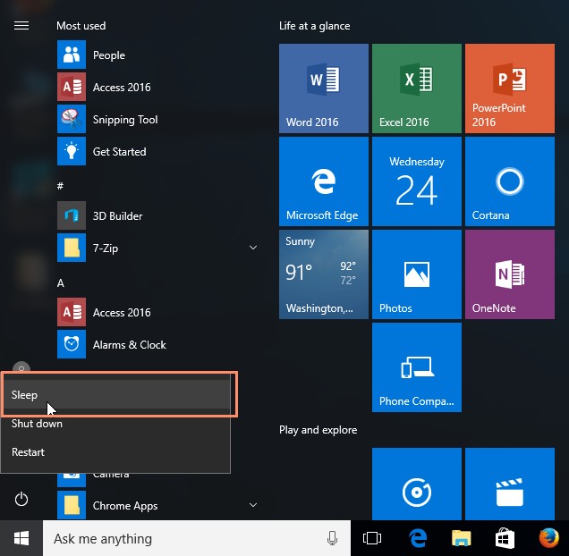Open the PowerPoint 2016 tile
This screenshot has width=569, height=556.
coord(510,88)
